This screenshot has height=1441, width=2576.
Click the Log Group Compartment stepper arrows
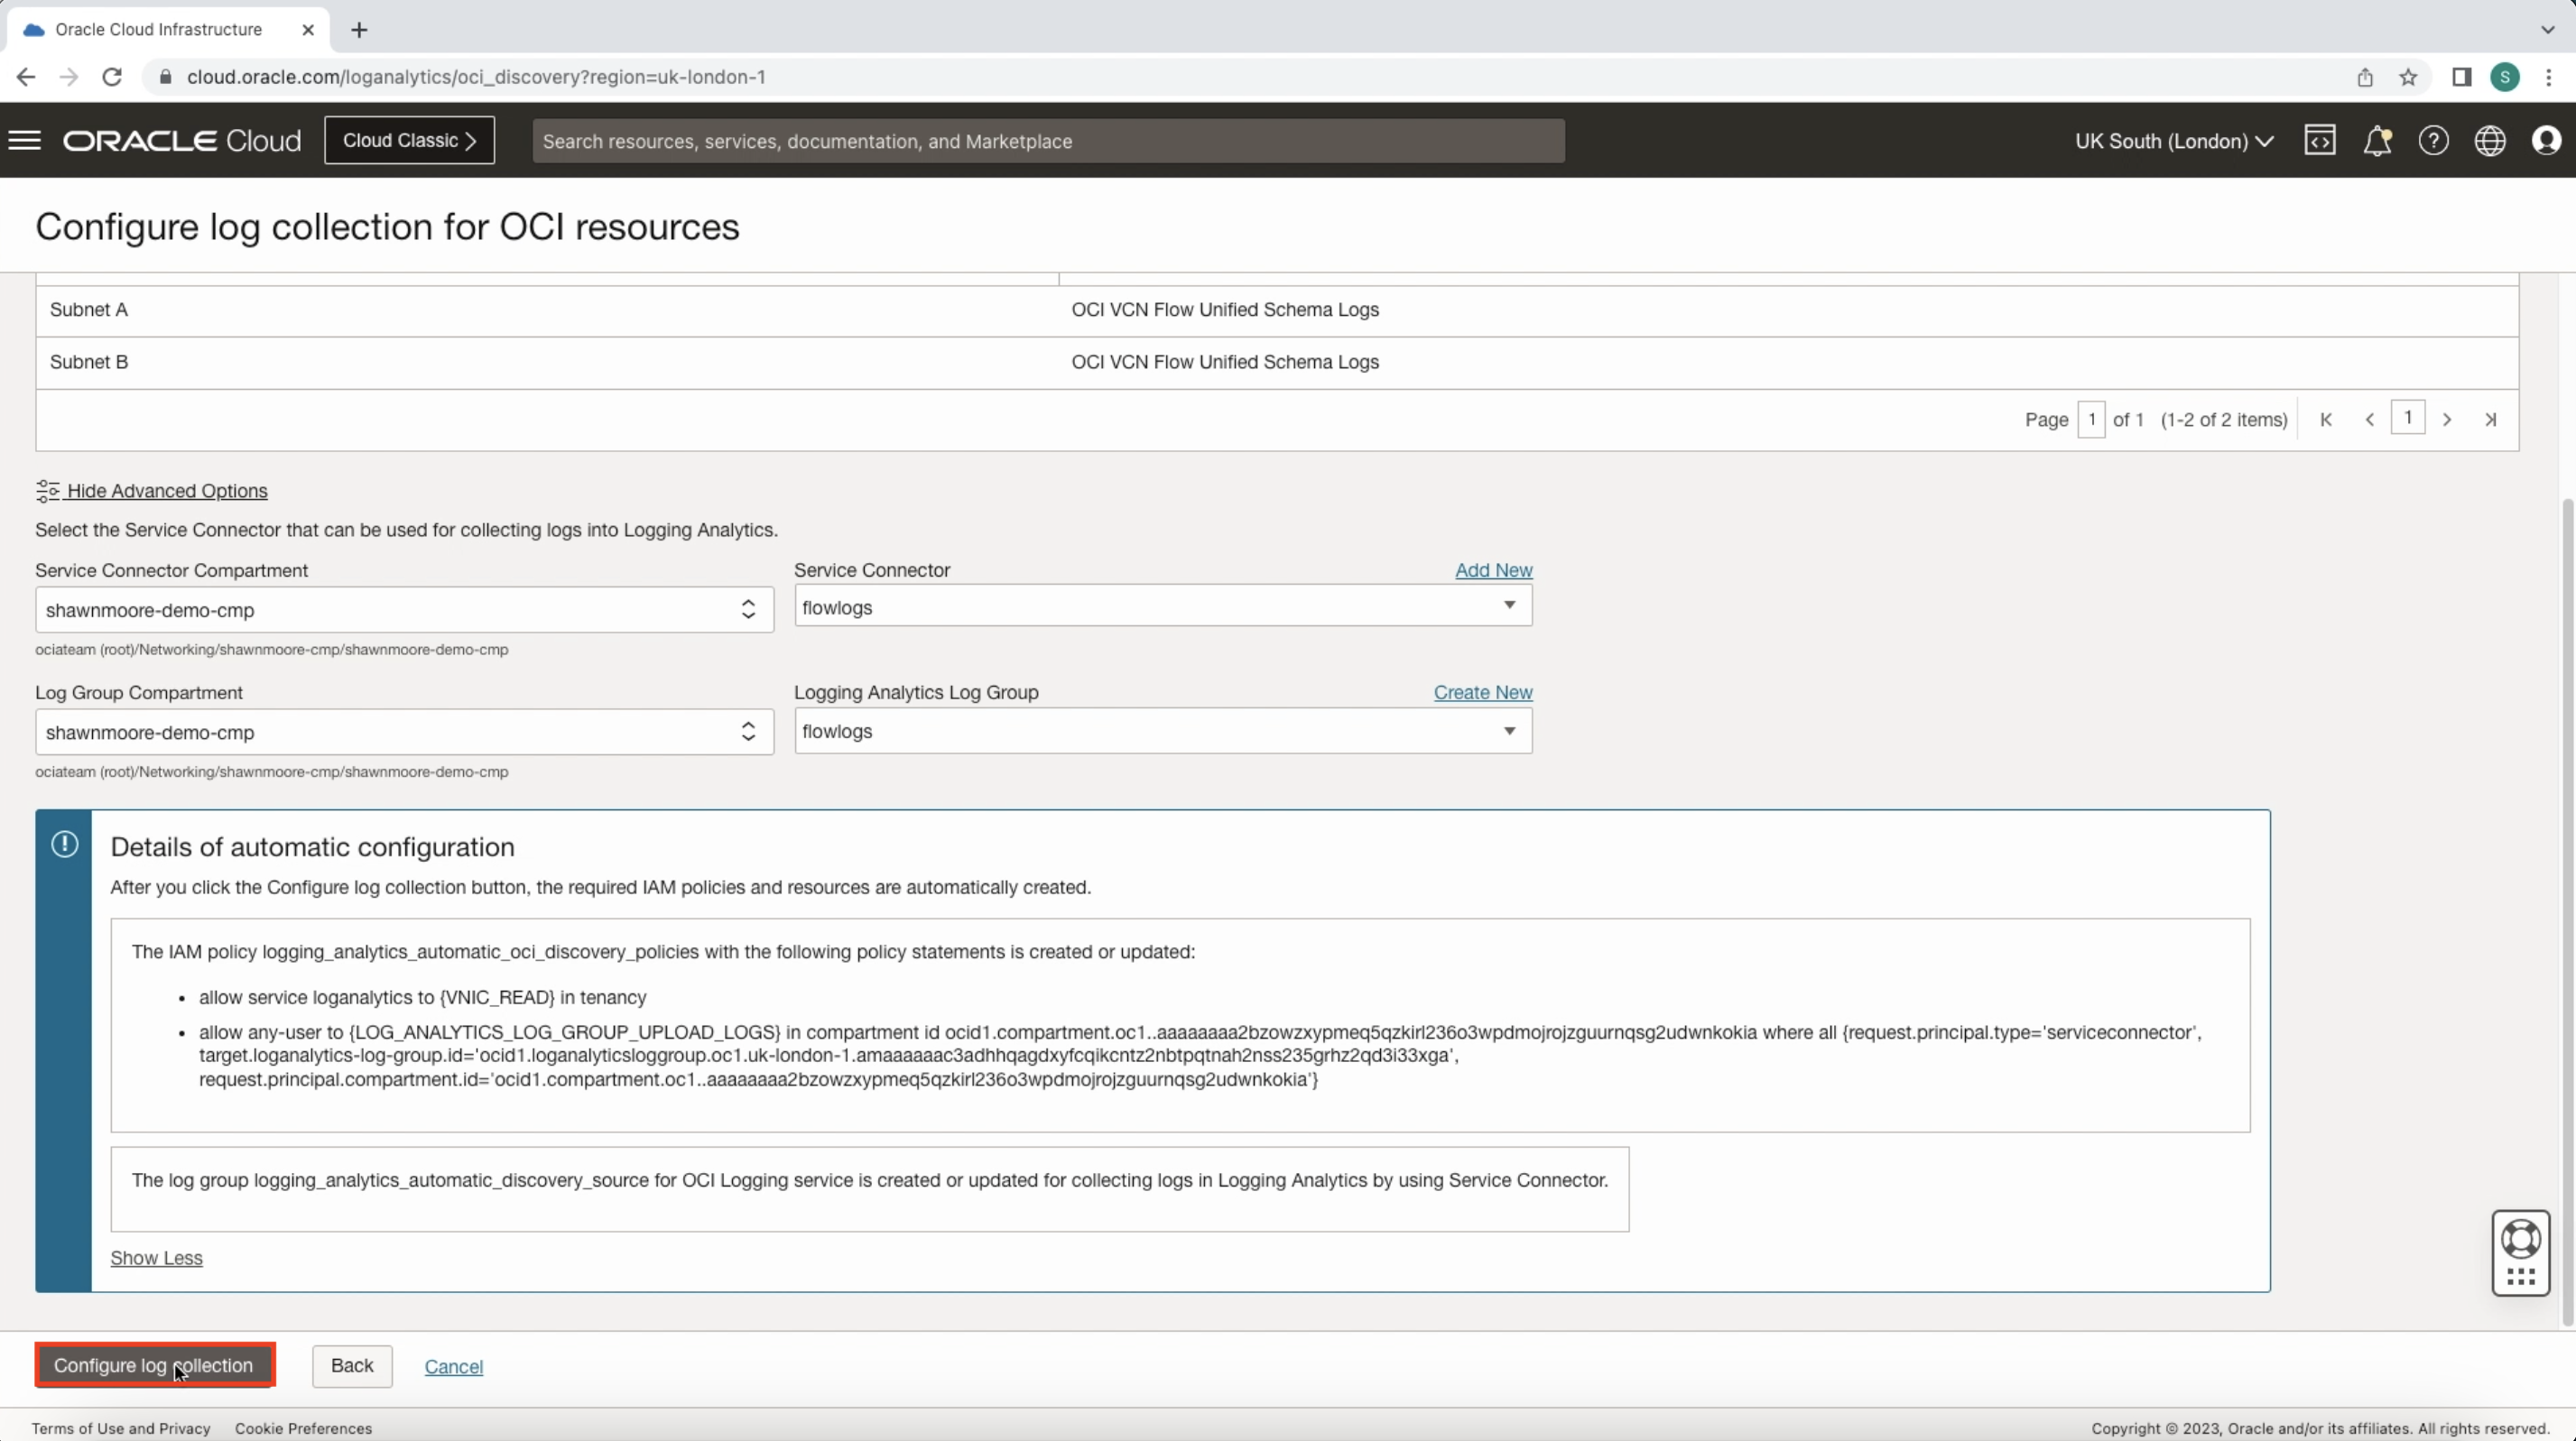pos(748,731)
